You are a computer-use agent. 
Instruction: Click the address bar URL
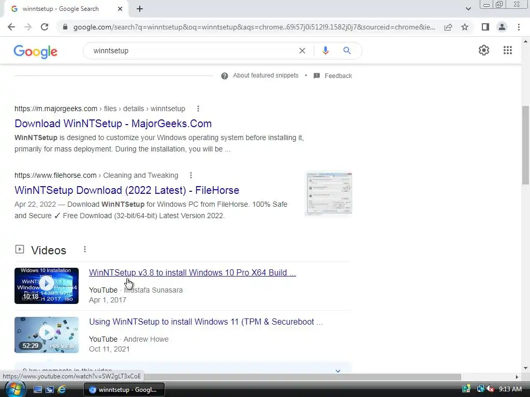coord(254,27)
